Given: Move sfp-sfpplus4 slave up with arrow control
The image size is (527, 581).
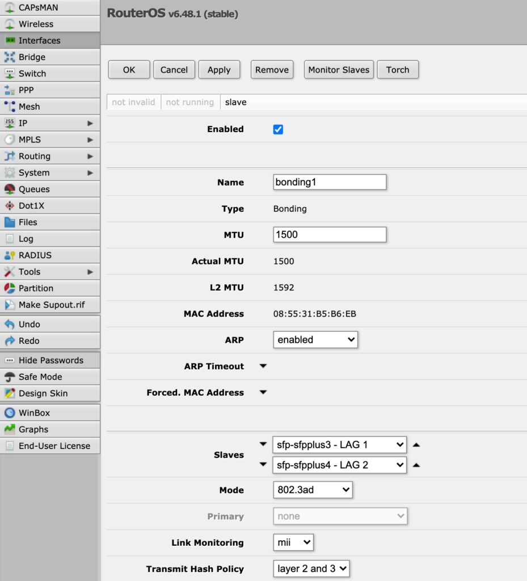Looking at the screenshot, I should (x=417, y=464).
